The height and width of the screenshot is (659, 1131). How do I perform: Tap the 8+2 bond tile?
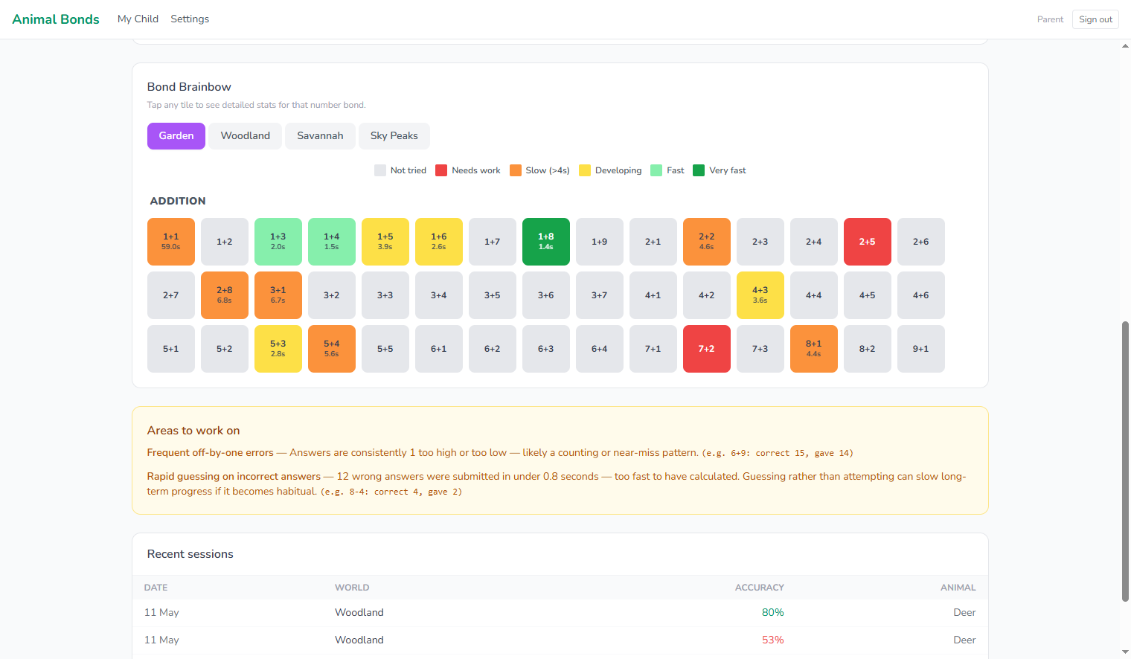[x=868, y=349]
